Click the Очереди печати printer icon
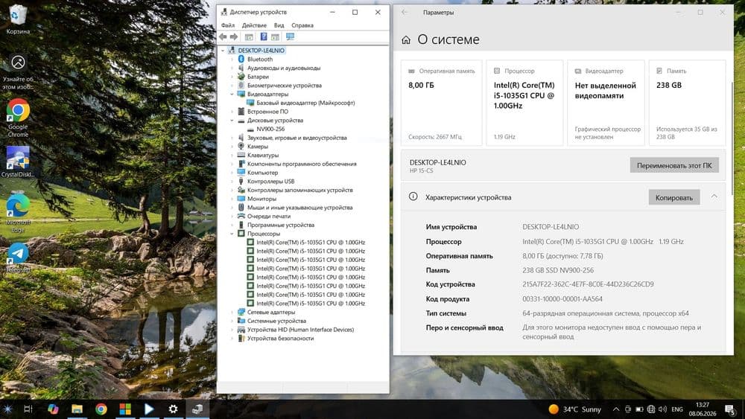This screenshot has width=745, height=419. (x=241, y=216)
